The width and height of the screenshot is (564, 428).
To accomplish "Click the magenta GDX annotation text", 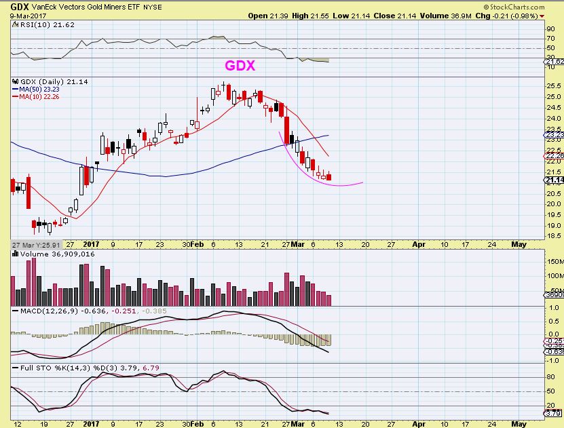I will point(240,65).
